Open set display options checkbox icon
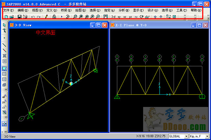The image size is (211, 140). (x=174, y=17)
